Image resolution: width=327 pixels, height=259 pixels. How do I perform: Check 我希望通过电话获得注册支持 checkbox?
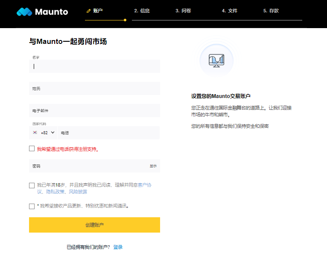(x=32, y=149)
